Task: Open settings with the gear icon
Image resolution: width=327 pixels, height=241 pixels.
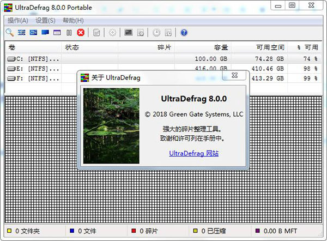Action: [x=112, y=33]
